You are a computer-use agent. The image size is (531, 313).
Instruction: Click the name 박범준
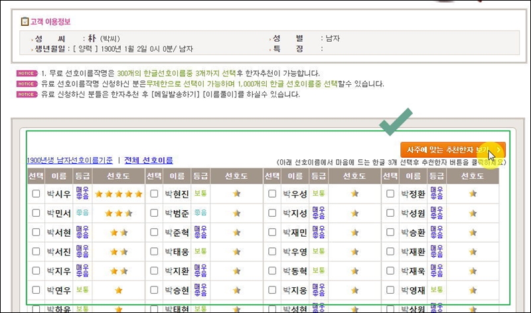coord(177,214)
